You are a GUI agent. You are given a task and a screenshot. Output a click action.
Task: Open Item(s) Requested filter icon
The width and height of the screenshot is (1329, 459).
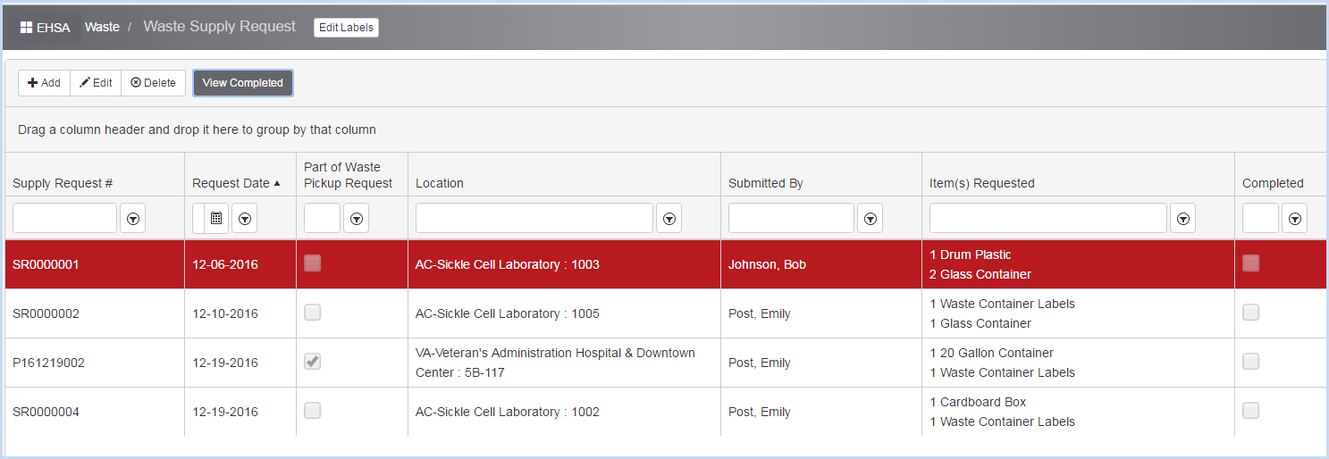(1183, 218)
